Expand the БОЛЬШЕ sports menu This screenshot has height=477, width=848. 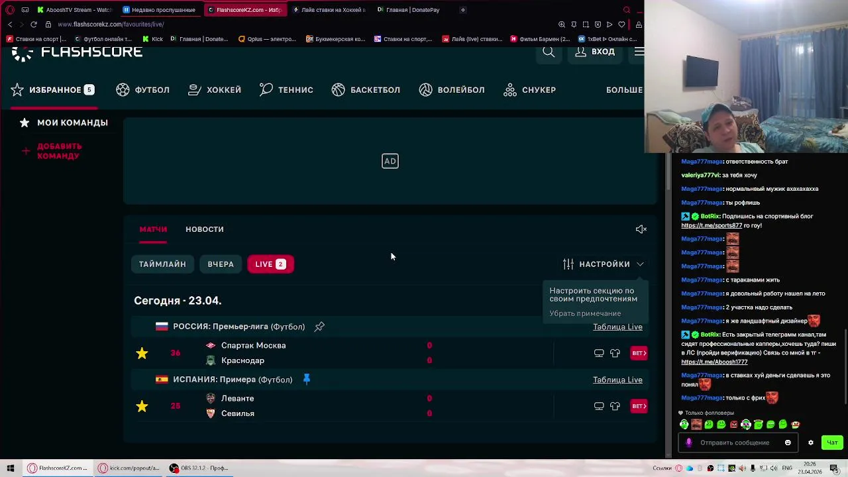tap(624, 89)
